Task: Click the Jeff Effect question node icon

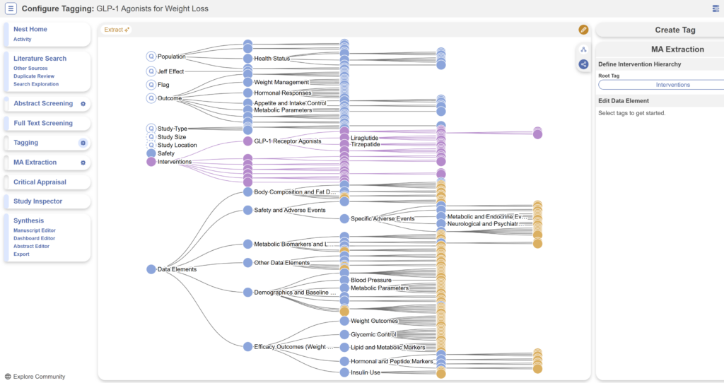Action: (151, 71)
